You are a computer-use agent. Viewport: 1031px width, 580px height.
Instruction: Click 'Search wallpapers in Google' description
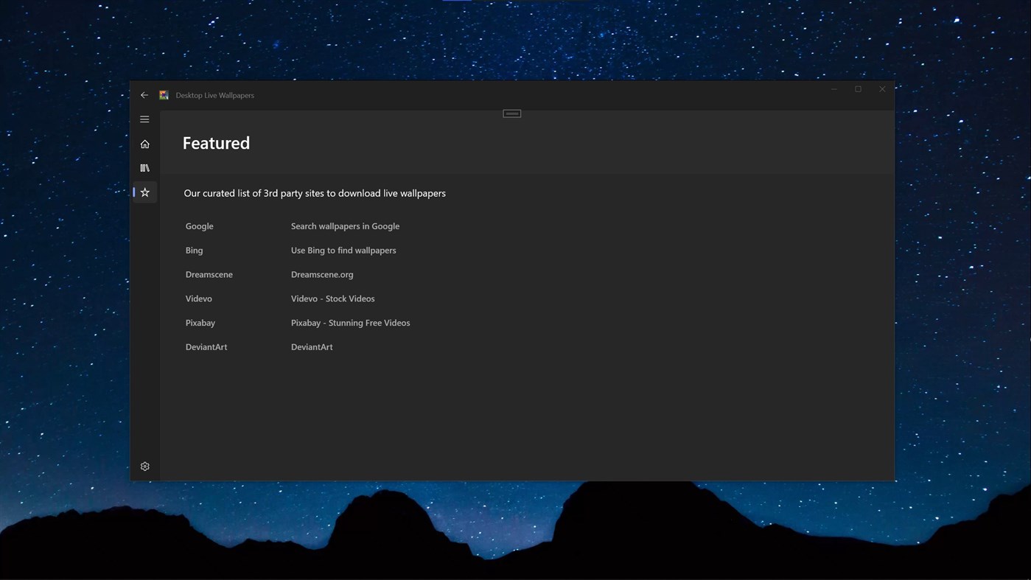coord(345,226)
